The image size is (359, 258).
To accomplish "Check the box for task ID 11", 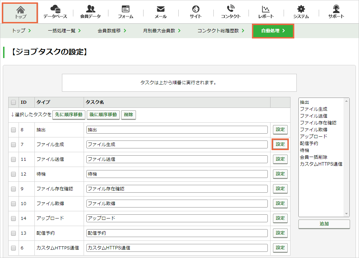I will [13, 159].
